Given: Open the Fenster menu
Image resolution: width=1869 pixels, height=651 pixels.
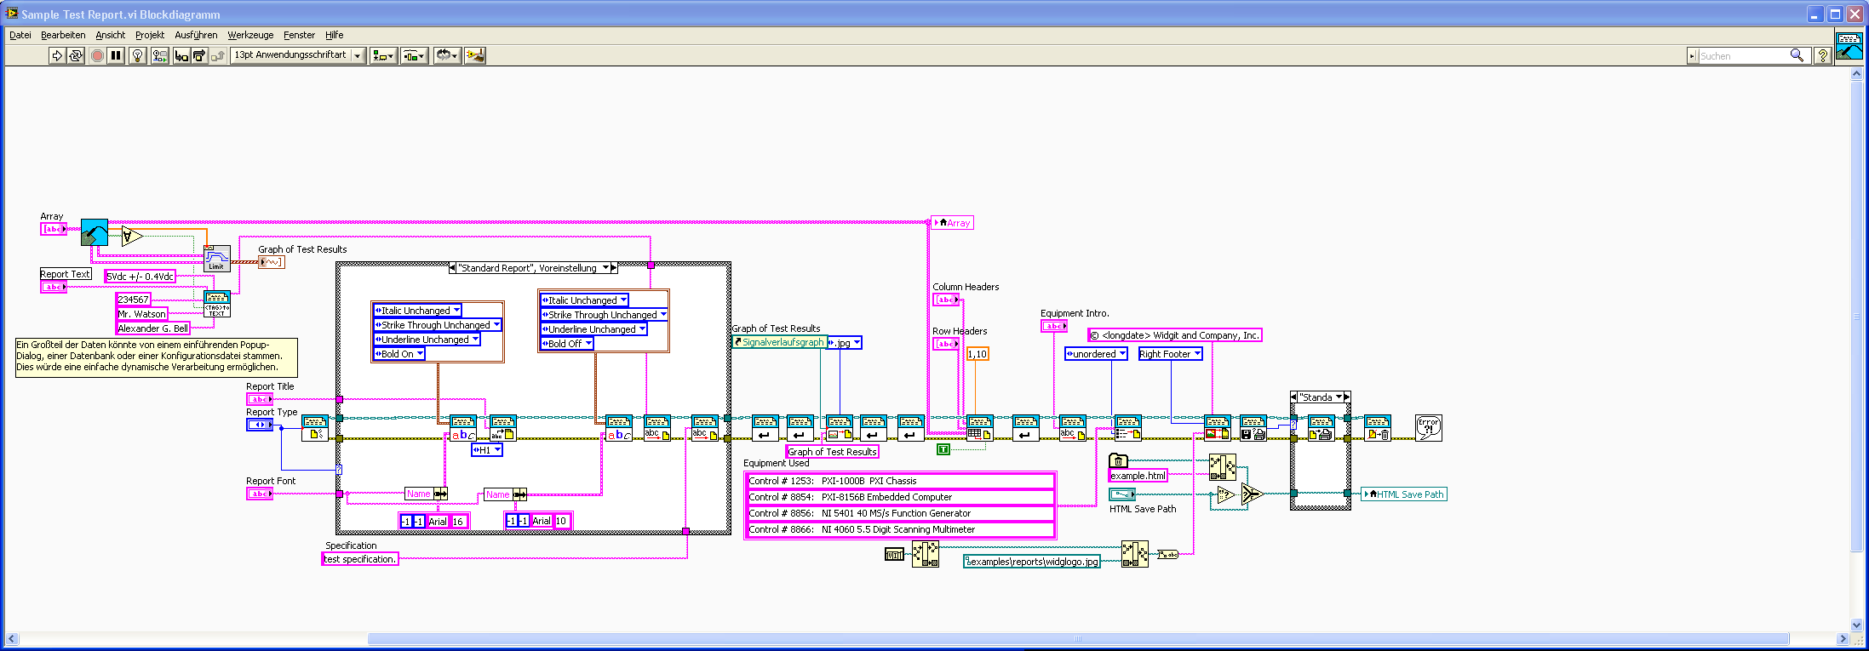Looking at the screenshot, I should coord(299,35).
